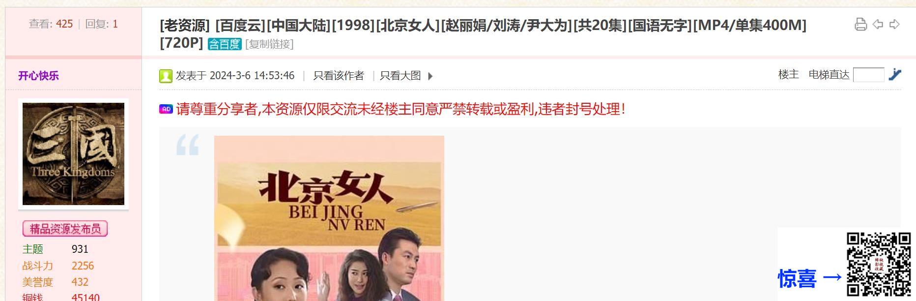Click the 含百度 tag badge
Screen dimensions: 916x301
(225, 44)
